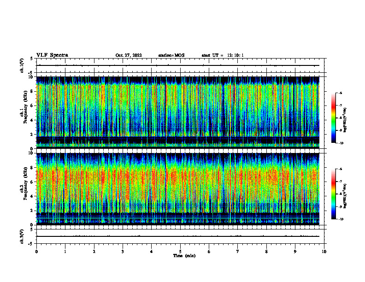This screenshot has height=282, width=365.
Task: Click the ch.2 "Frequency (kHz)" axis label
Action: click(25, 183)
